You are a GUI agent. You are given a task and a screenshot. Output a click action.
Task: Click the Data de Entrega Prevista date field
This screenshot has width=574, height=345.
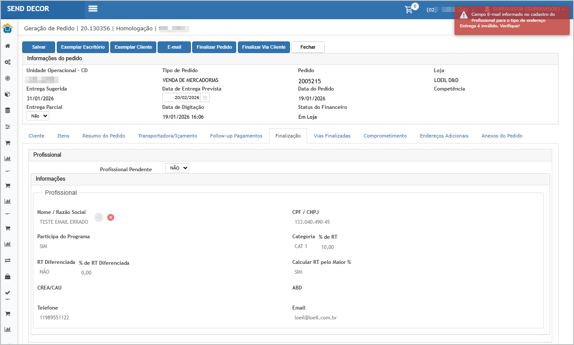coord(182,98)
